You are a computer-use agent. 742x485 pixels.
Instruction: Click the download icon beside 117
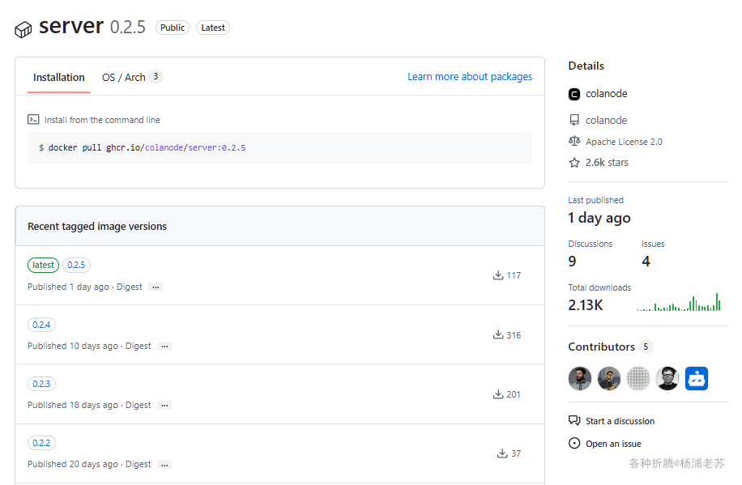498,275
